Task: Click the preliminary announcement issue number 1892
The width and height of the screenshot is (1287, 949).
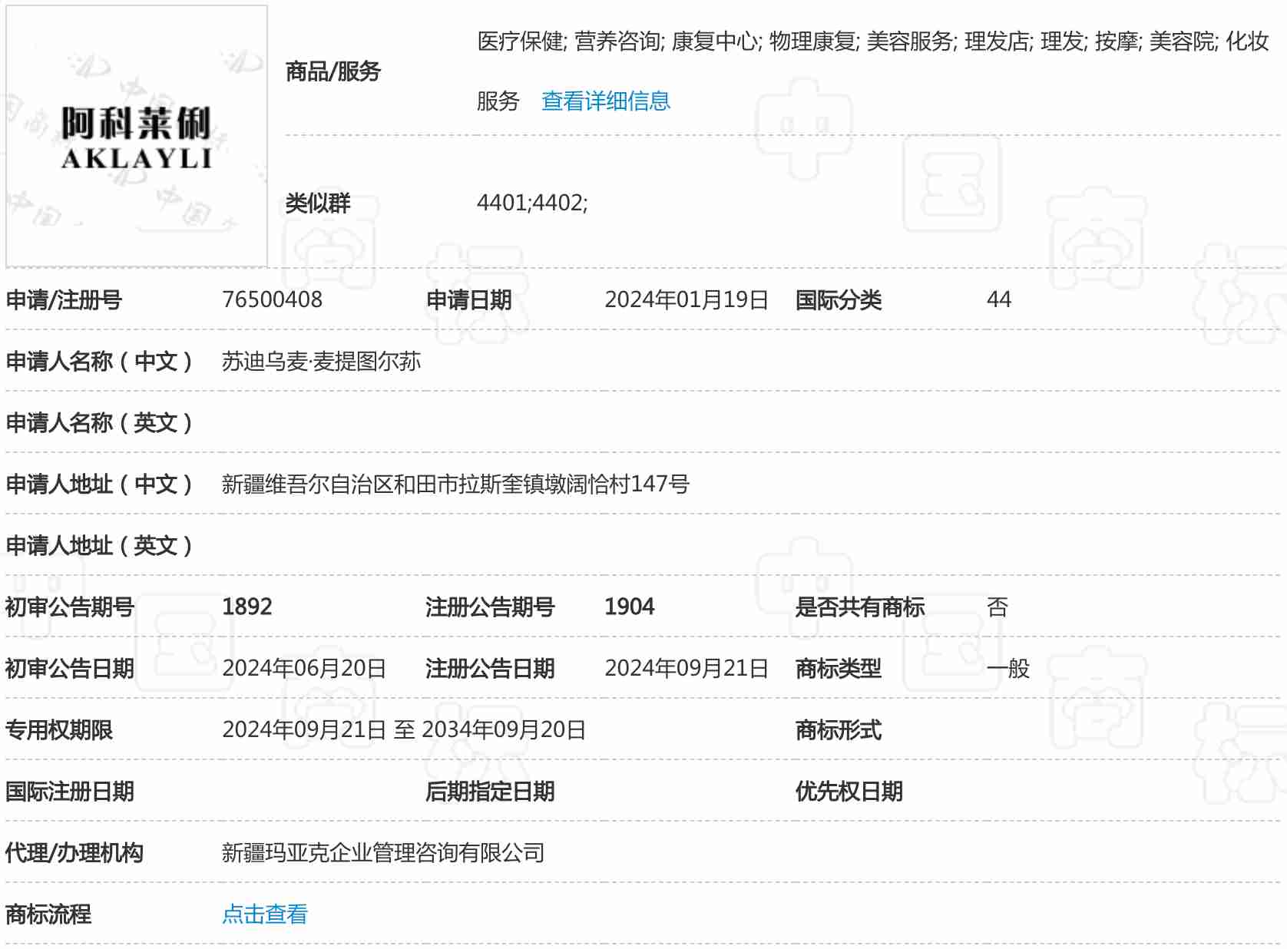Action: [246, 607]
